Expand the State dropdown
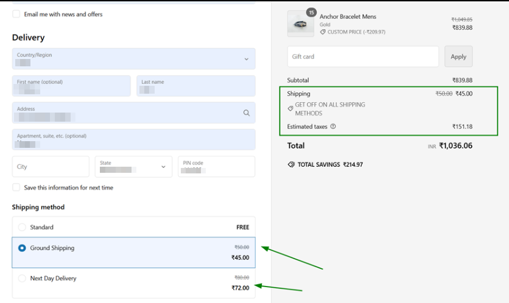The width and height of the screenshot is (509, 303). coord(133,167)
